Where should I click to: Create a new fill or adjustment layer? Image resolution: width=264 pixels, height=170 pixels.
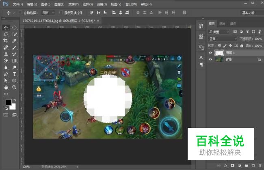[239, 166]
